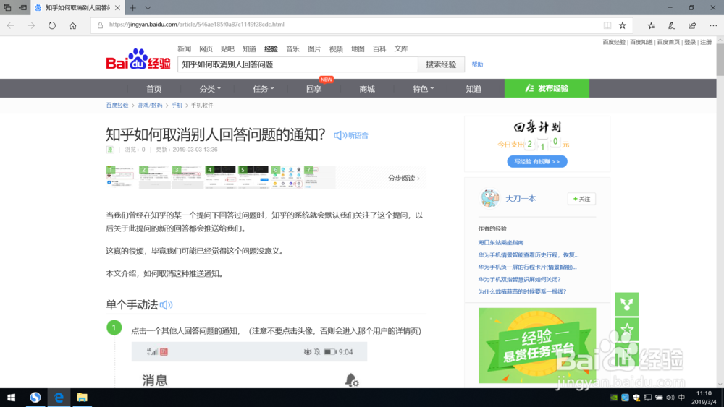Switch to 文库 search category
The width and height of the screenshot is (724, 407).
(401, 49)
